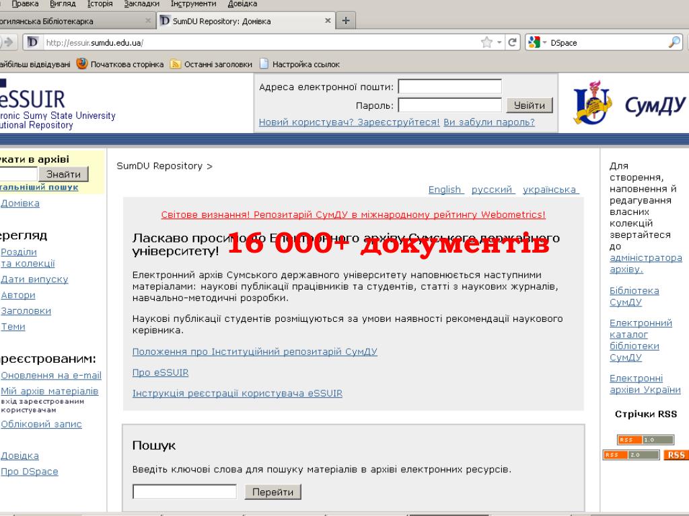Open the sidebar Довідка link
689x516 pixels.
tap(20, 456)
